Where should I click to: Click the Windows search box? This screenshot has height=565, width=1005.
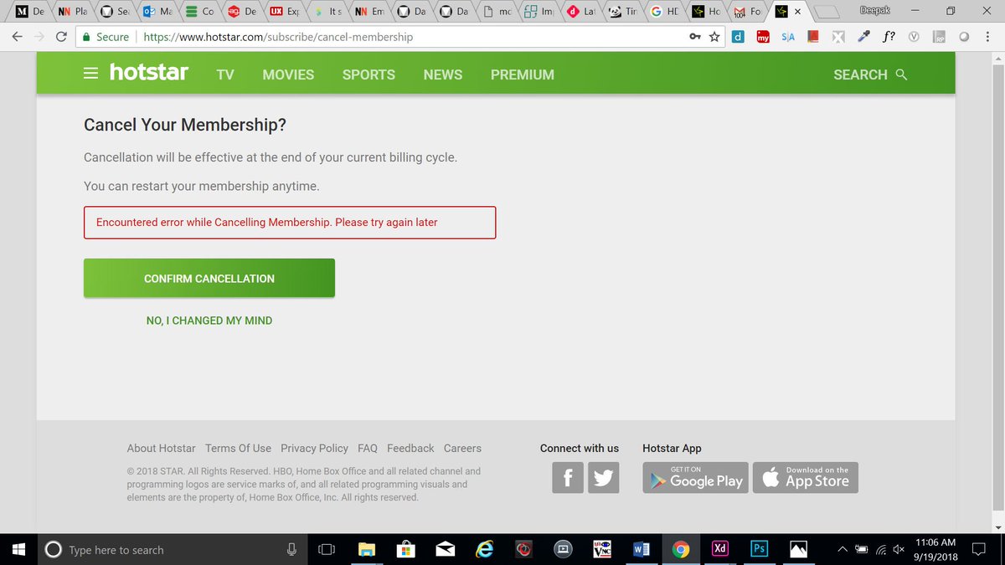(x=173, y=549)
